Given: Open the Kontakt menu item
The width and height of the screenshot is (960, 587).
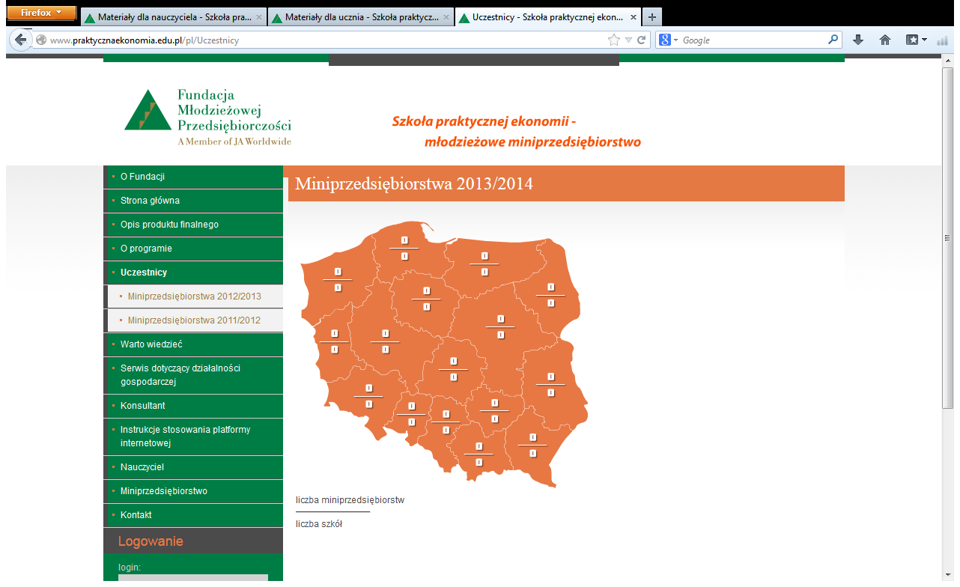Looking at the screenshot, I should [193, 515].
